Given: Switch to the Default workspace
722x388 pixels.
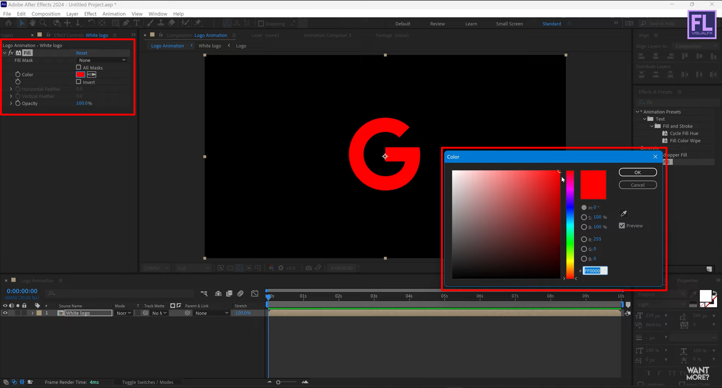Looking at the screenshot, I should [x=403, y=23].
